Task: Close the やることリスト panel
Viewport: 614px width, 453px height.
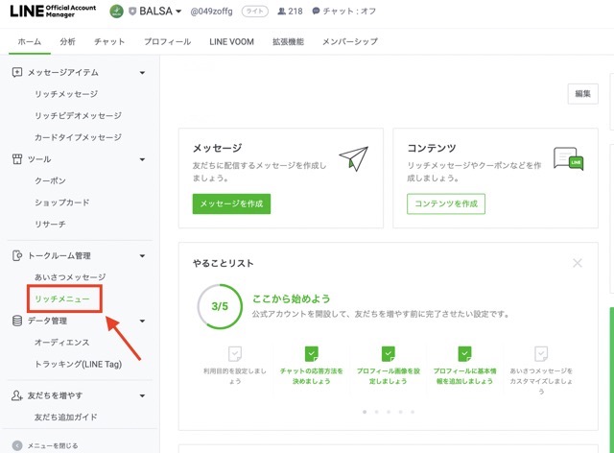Action: click(578, 263)
